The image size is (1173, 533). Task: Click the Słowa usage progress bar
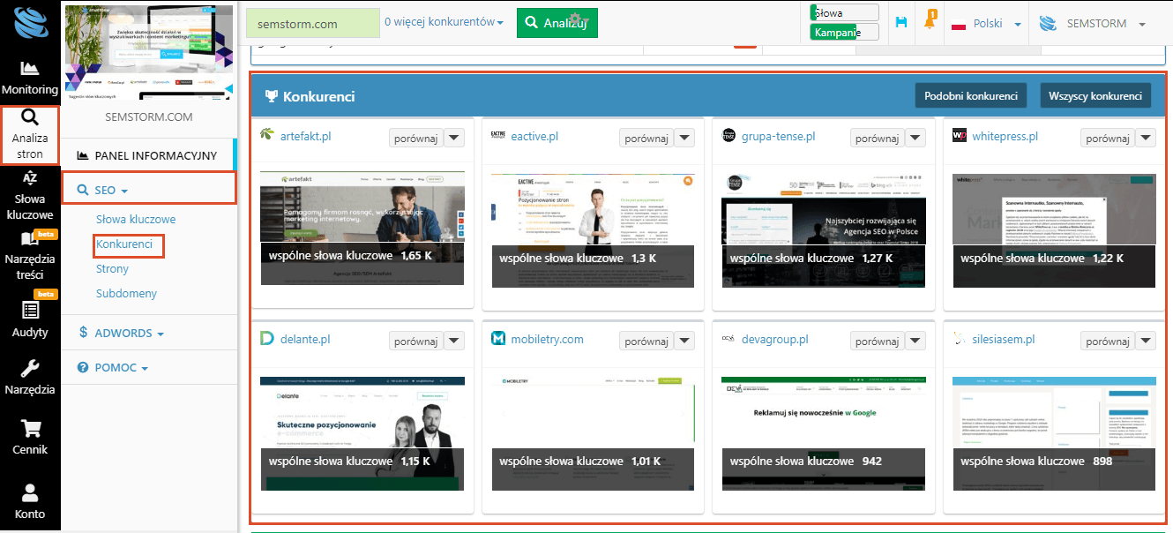coord(844,12)
